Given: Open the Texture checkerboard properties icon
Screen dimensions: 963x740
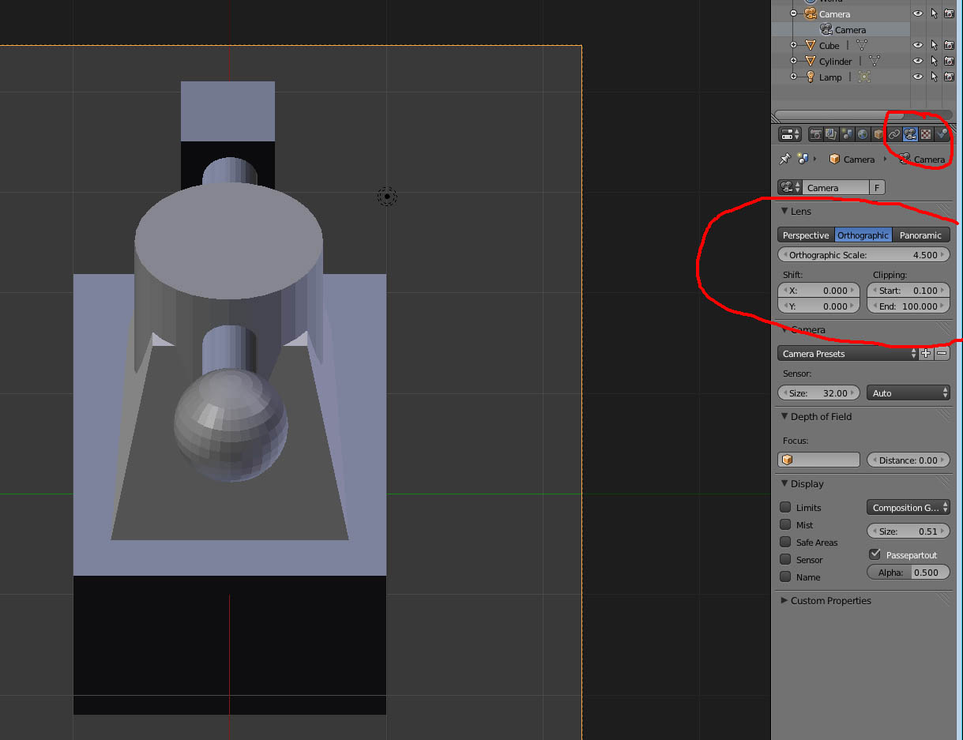Looking at the screenshot, I should point(926,134).
